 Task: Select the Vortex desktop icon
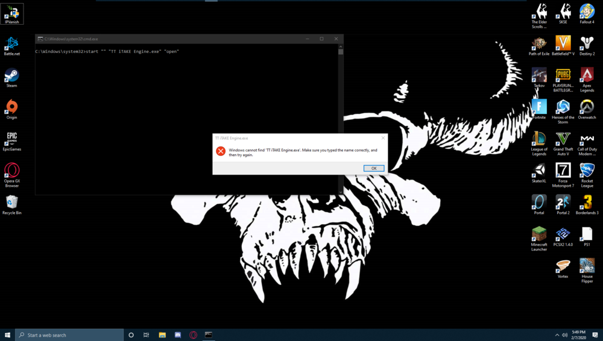(563, 269)
